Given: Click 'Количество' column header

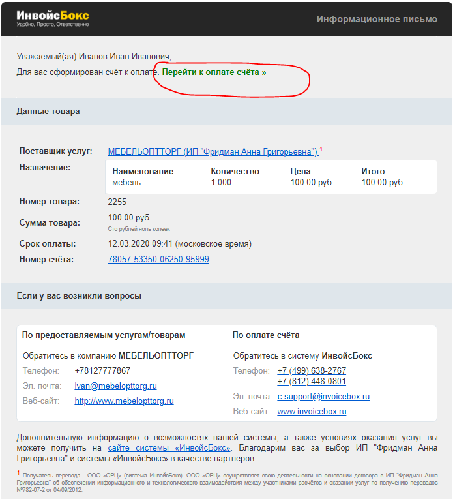Looking at the screenshot, I should pyautogui.click(x=235, y=171).
